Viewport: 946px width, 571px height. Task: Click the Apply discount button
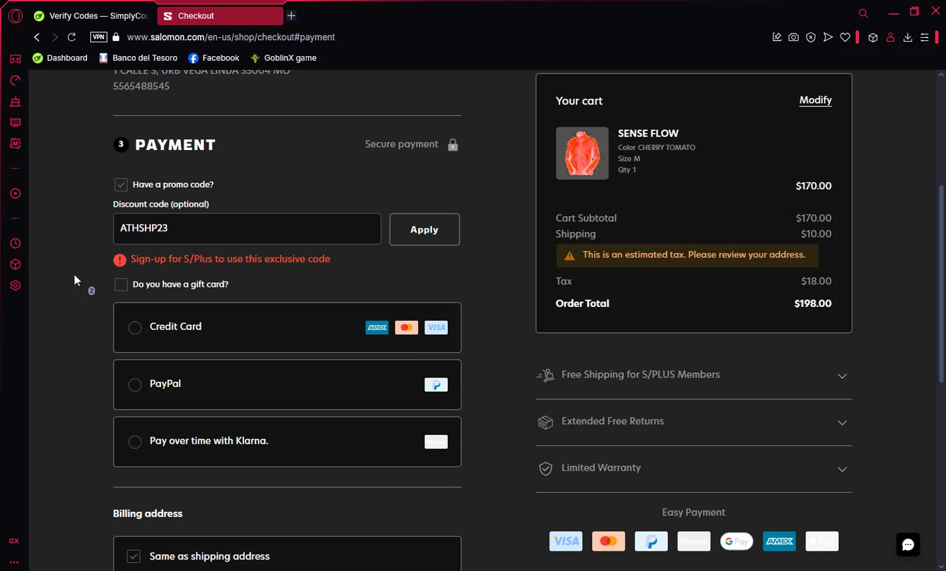424,229
